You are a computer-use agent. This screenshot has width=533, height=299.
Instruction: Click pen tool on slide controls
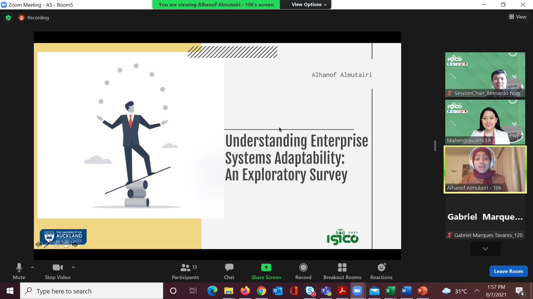[48, 245]
